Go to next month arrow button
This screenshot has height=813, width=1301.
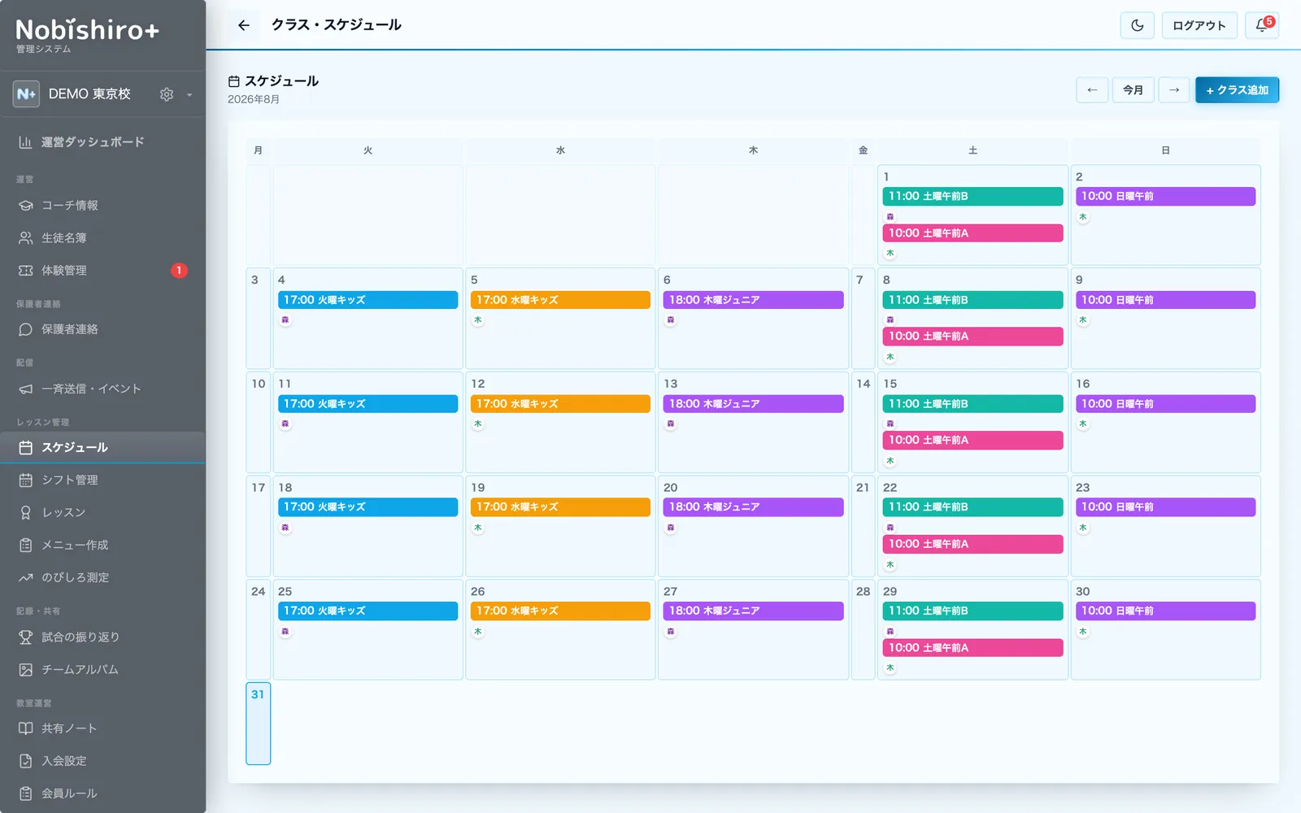[x=1174, y=90]
